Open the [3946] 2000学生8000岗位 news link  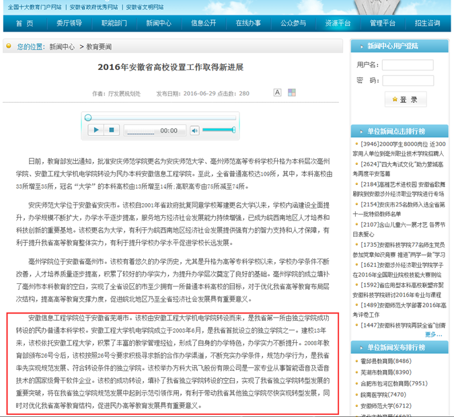[x=400, y=149]
